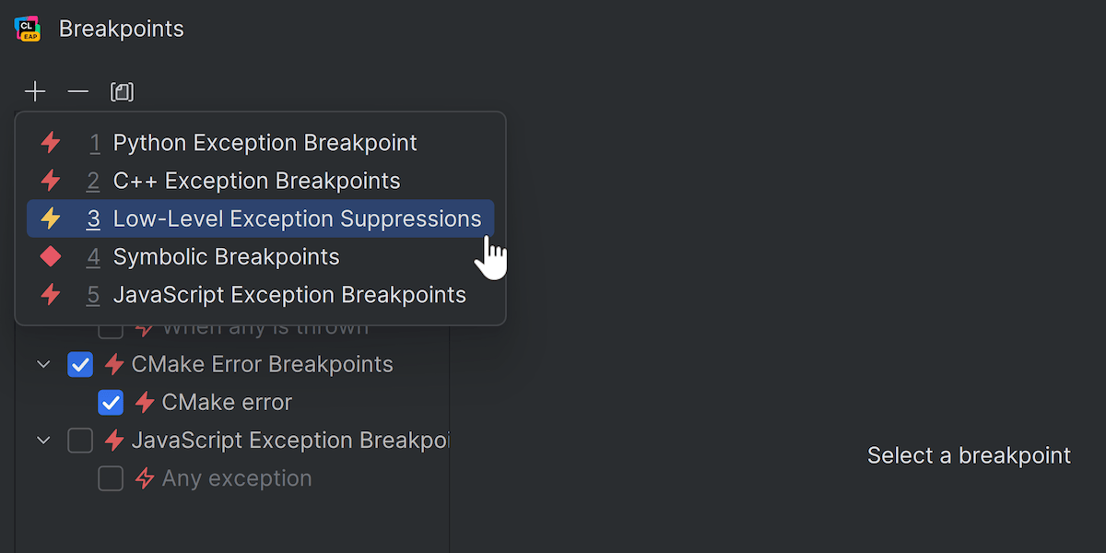Collapse the JavaScript Exception Breakpoints tree node
This screenshot has height=553, width=1106.
pyautogui.click(x=43, y=441)
